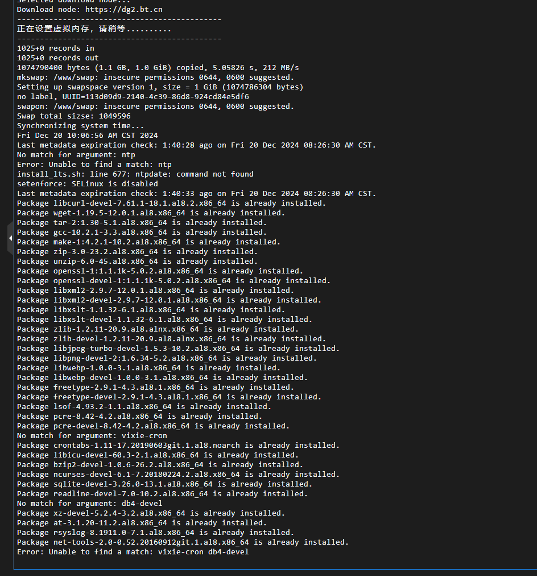Viewport: 537px width, 576px height.
Task: Click the 'Synchronizing system time...' line
Action: pos(80,126)
